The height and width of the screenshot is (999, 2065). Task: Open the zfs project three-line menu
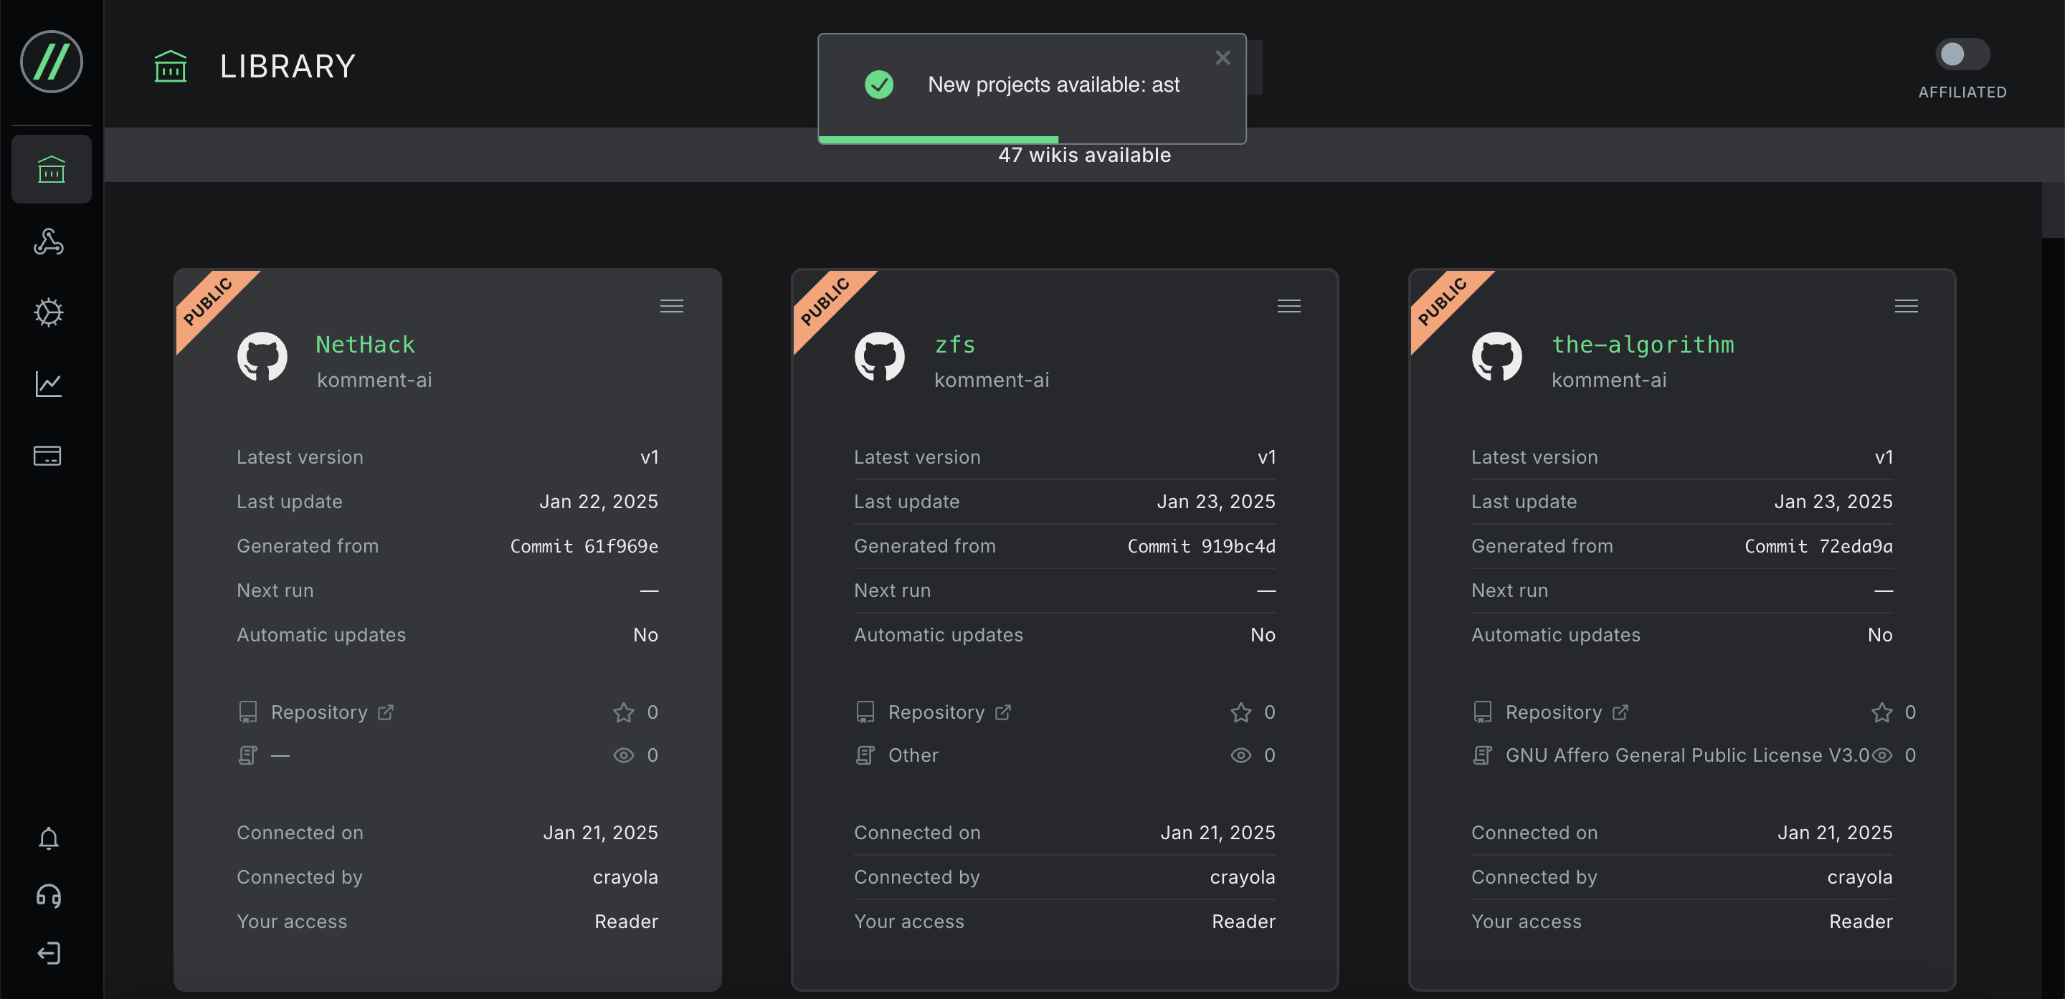(1289, 305)
